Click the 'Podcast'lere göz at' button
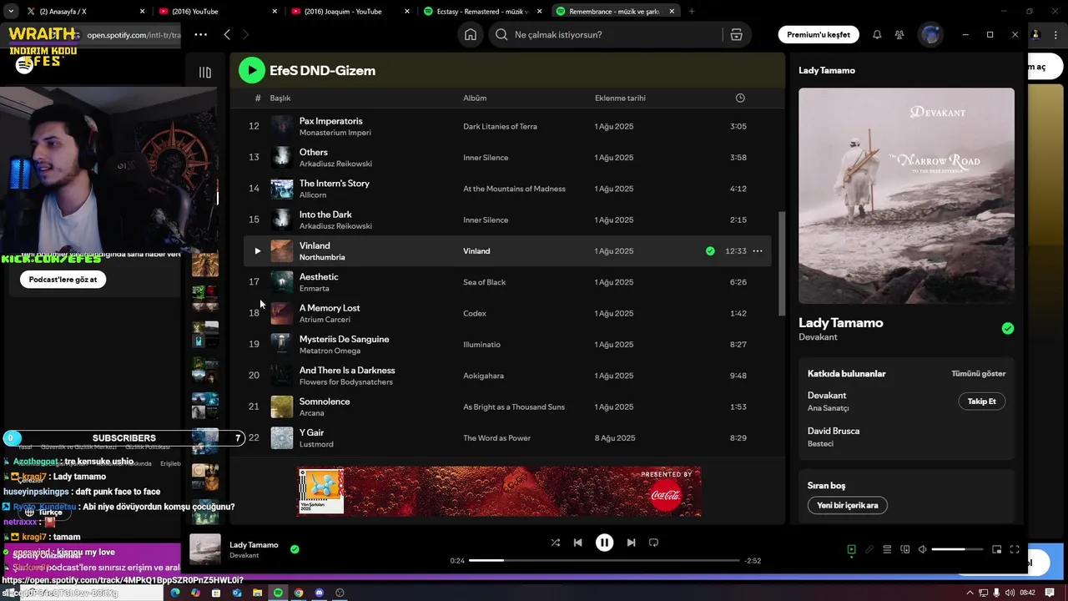 pos(63,280)
